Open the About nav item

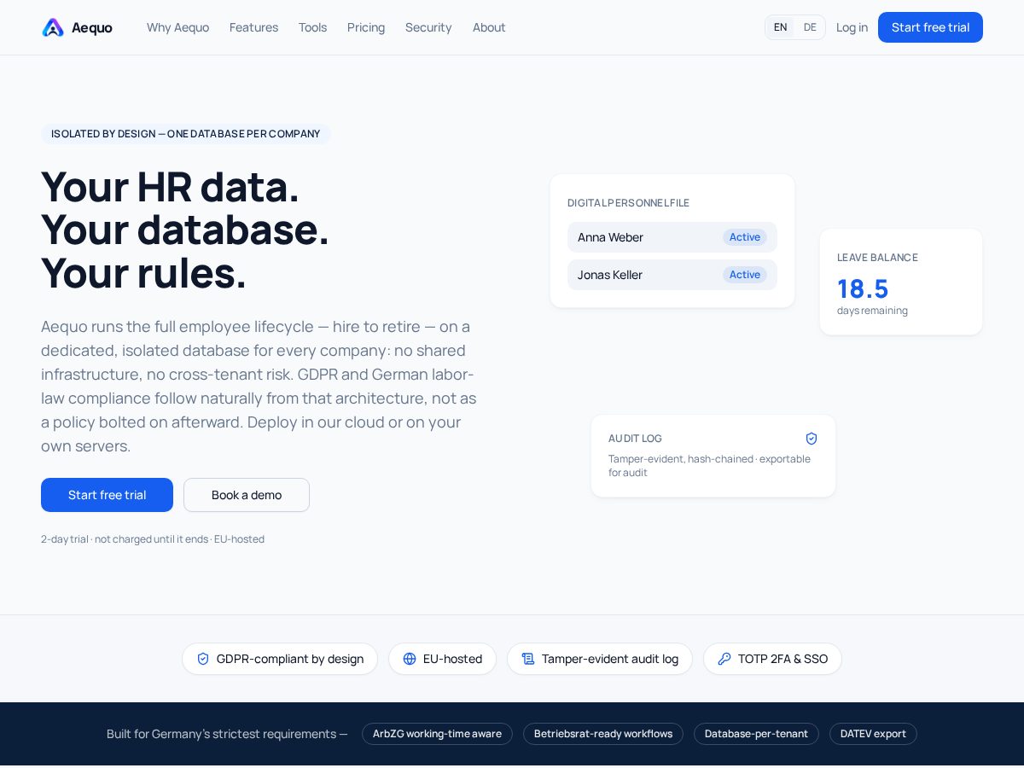click(489, 27)
